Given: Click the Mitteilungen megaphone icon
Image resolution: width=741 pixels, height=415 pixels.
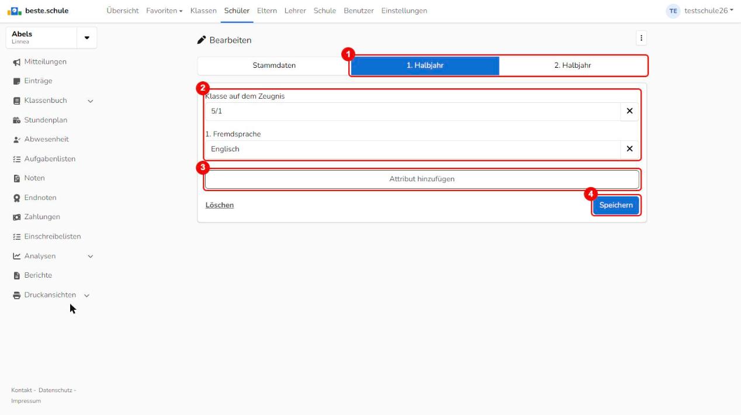Looking at the screenshot, I should click(16, 61).
